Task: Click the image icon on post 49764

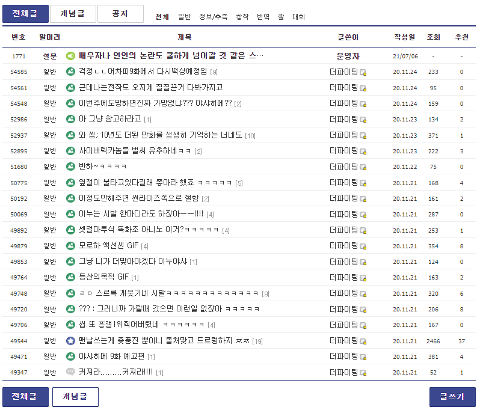Action: click(71, 277)
